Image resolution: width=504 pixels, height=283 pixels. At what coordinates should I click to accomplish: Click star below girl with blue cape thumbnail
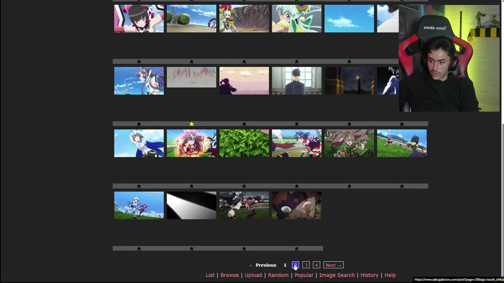point(139,186)
